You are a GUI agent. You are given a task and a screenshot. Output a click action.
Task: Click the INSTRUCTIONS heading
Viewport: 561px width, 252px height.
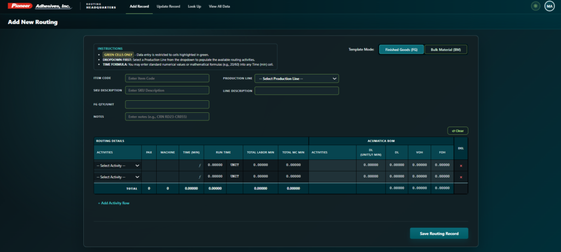[x=110, y=48]
